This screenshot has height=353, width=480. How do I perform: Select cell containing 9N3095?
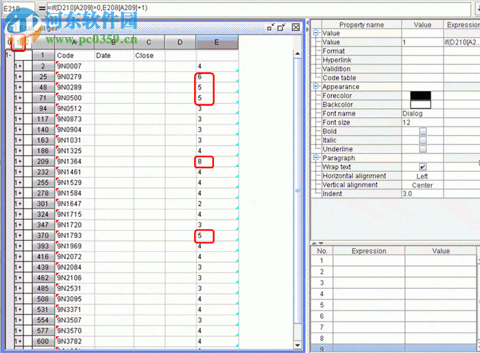(75, 299)
